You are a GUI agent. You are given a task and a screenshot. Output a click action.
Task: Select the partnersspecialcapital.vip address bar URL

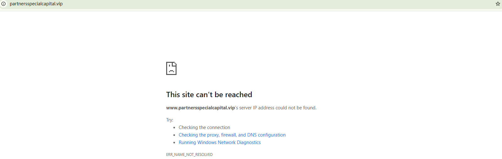(36, 4)
